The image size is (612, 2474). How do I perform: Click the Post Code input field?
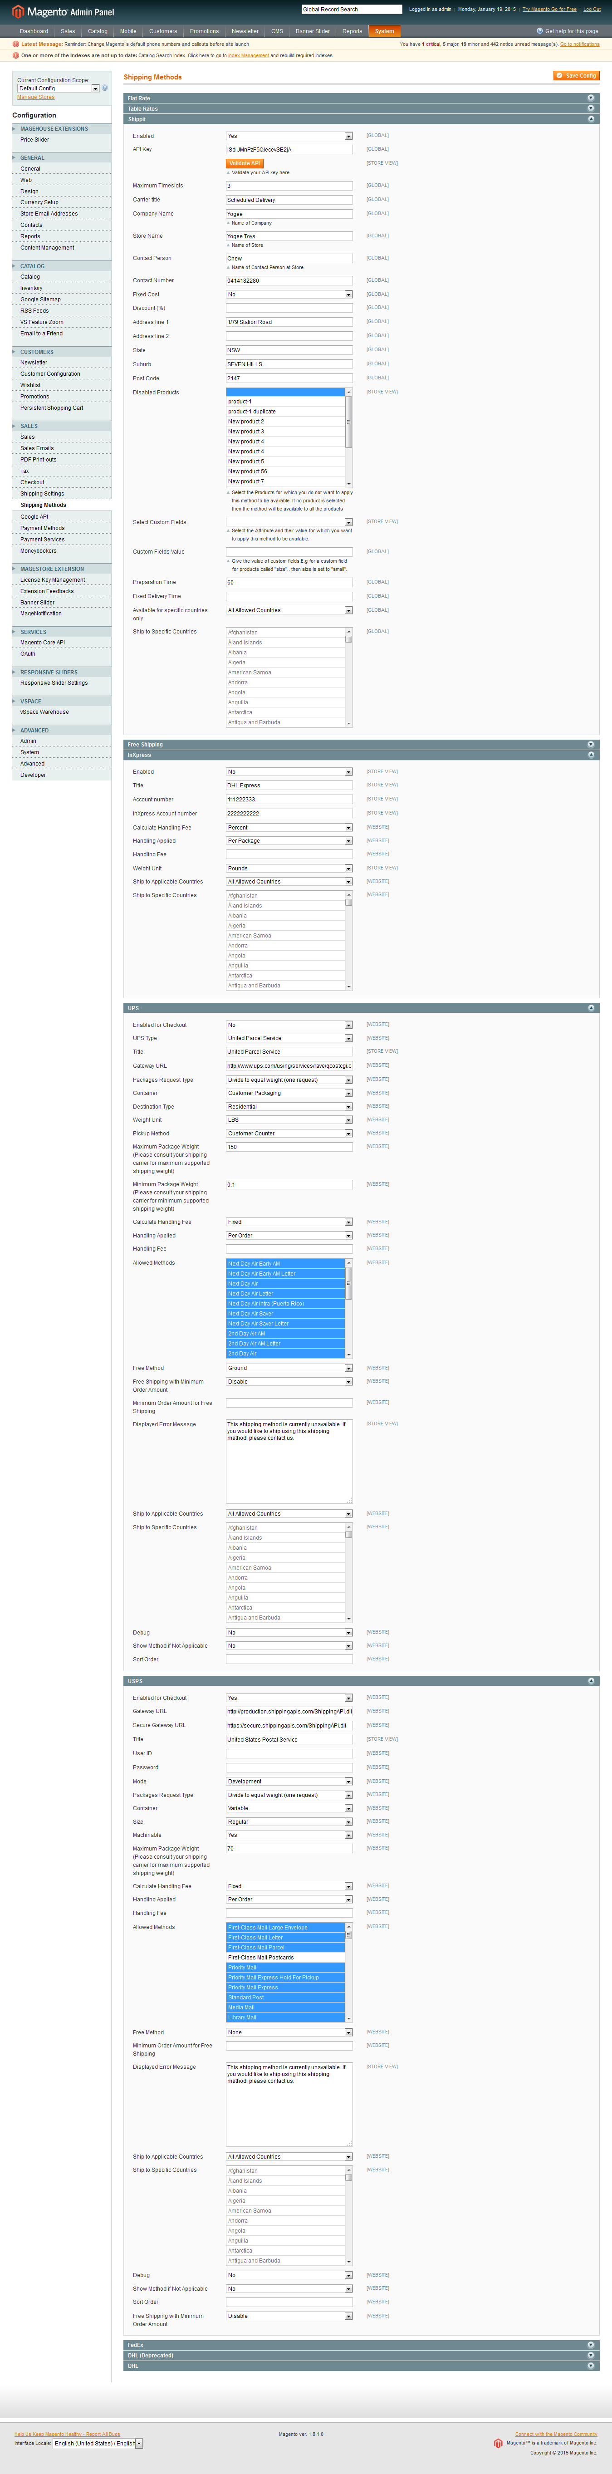(x=289, y=378)
